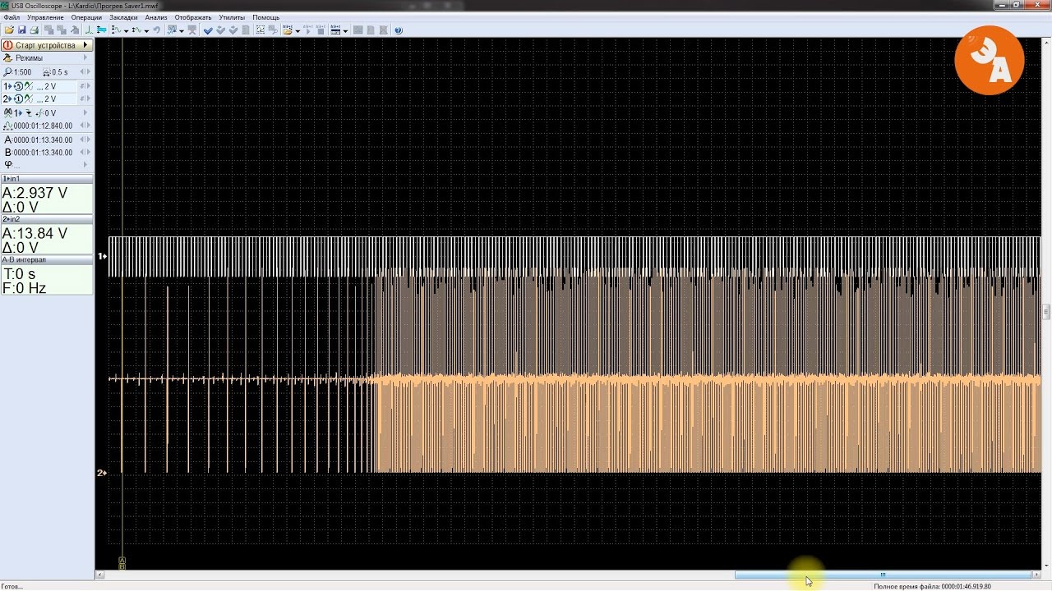Click cursor A time 0000:01:13.340.00
Image resolution: width=1052 pixels, height=591 pixels.
point(43,140)
